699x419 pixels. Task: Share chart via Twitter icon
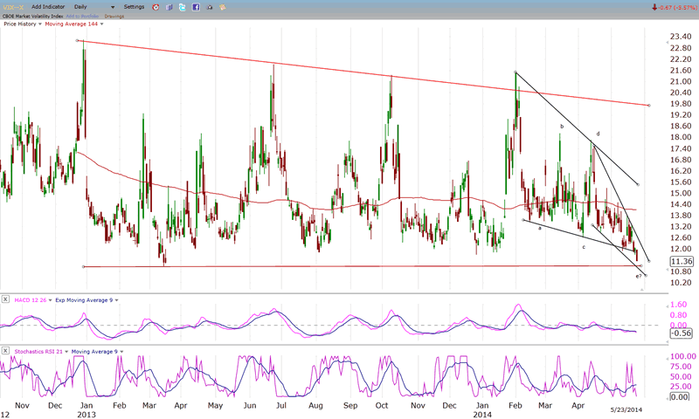(182, 7)
